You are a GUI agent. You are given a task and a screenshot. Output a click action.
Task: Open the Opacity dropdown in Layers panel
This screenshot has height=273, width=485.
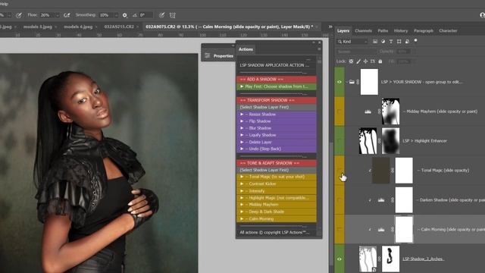tap(414, 52)
